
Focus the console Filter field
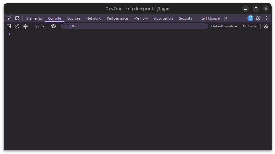coord(135,26)
